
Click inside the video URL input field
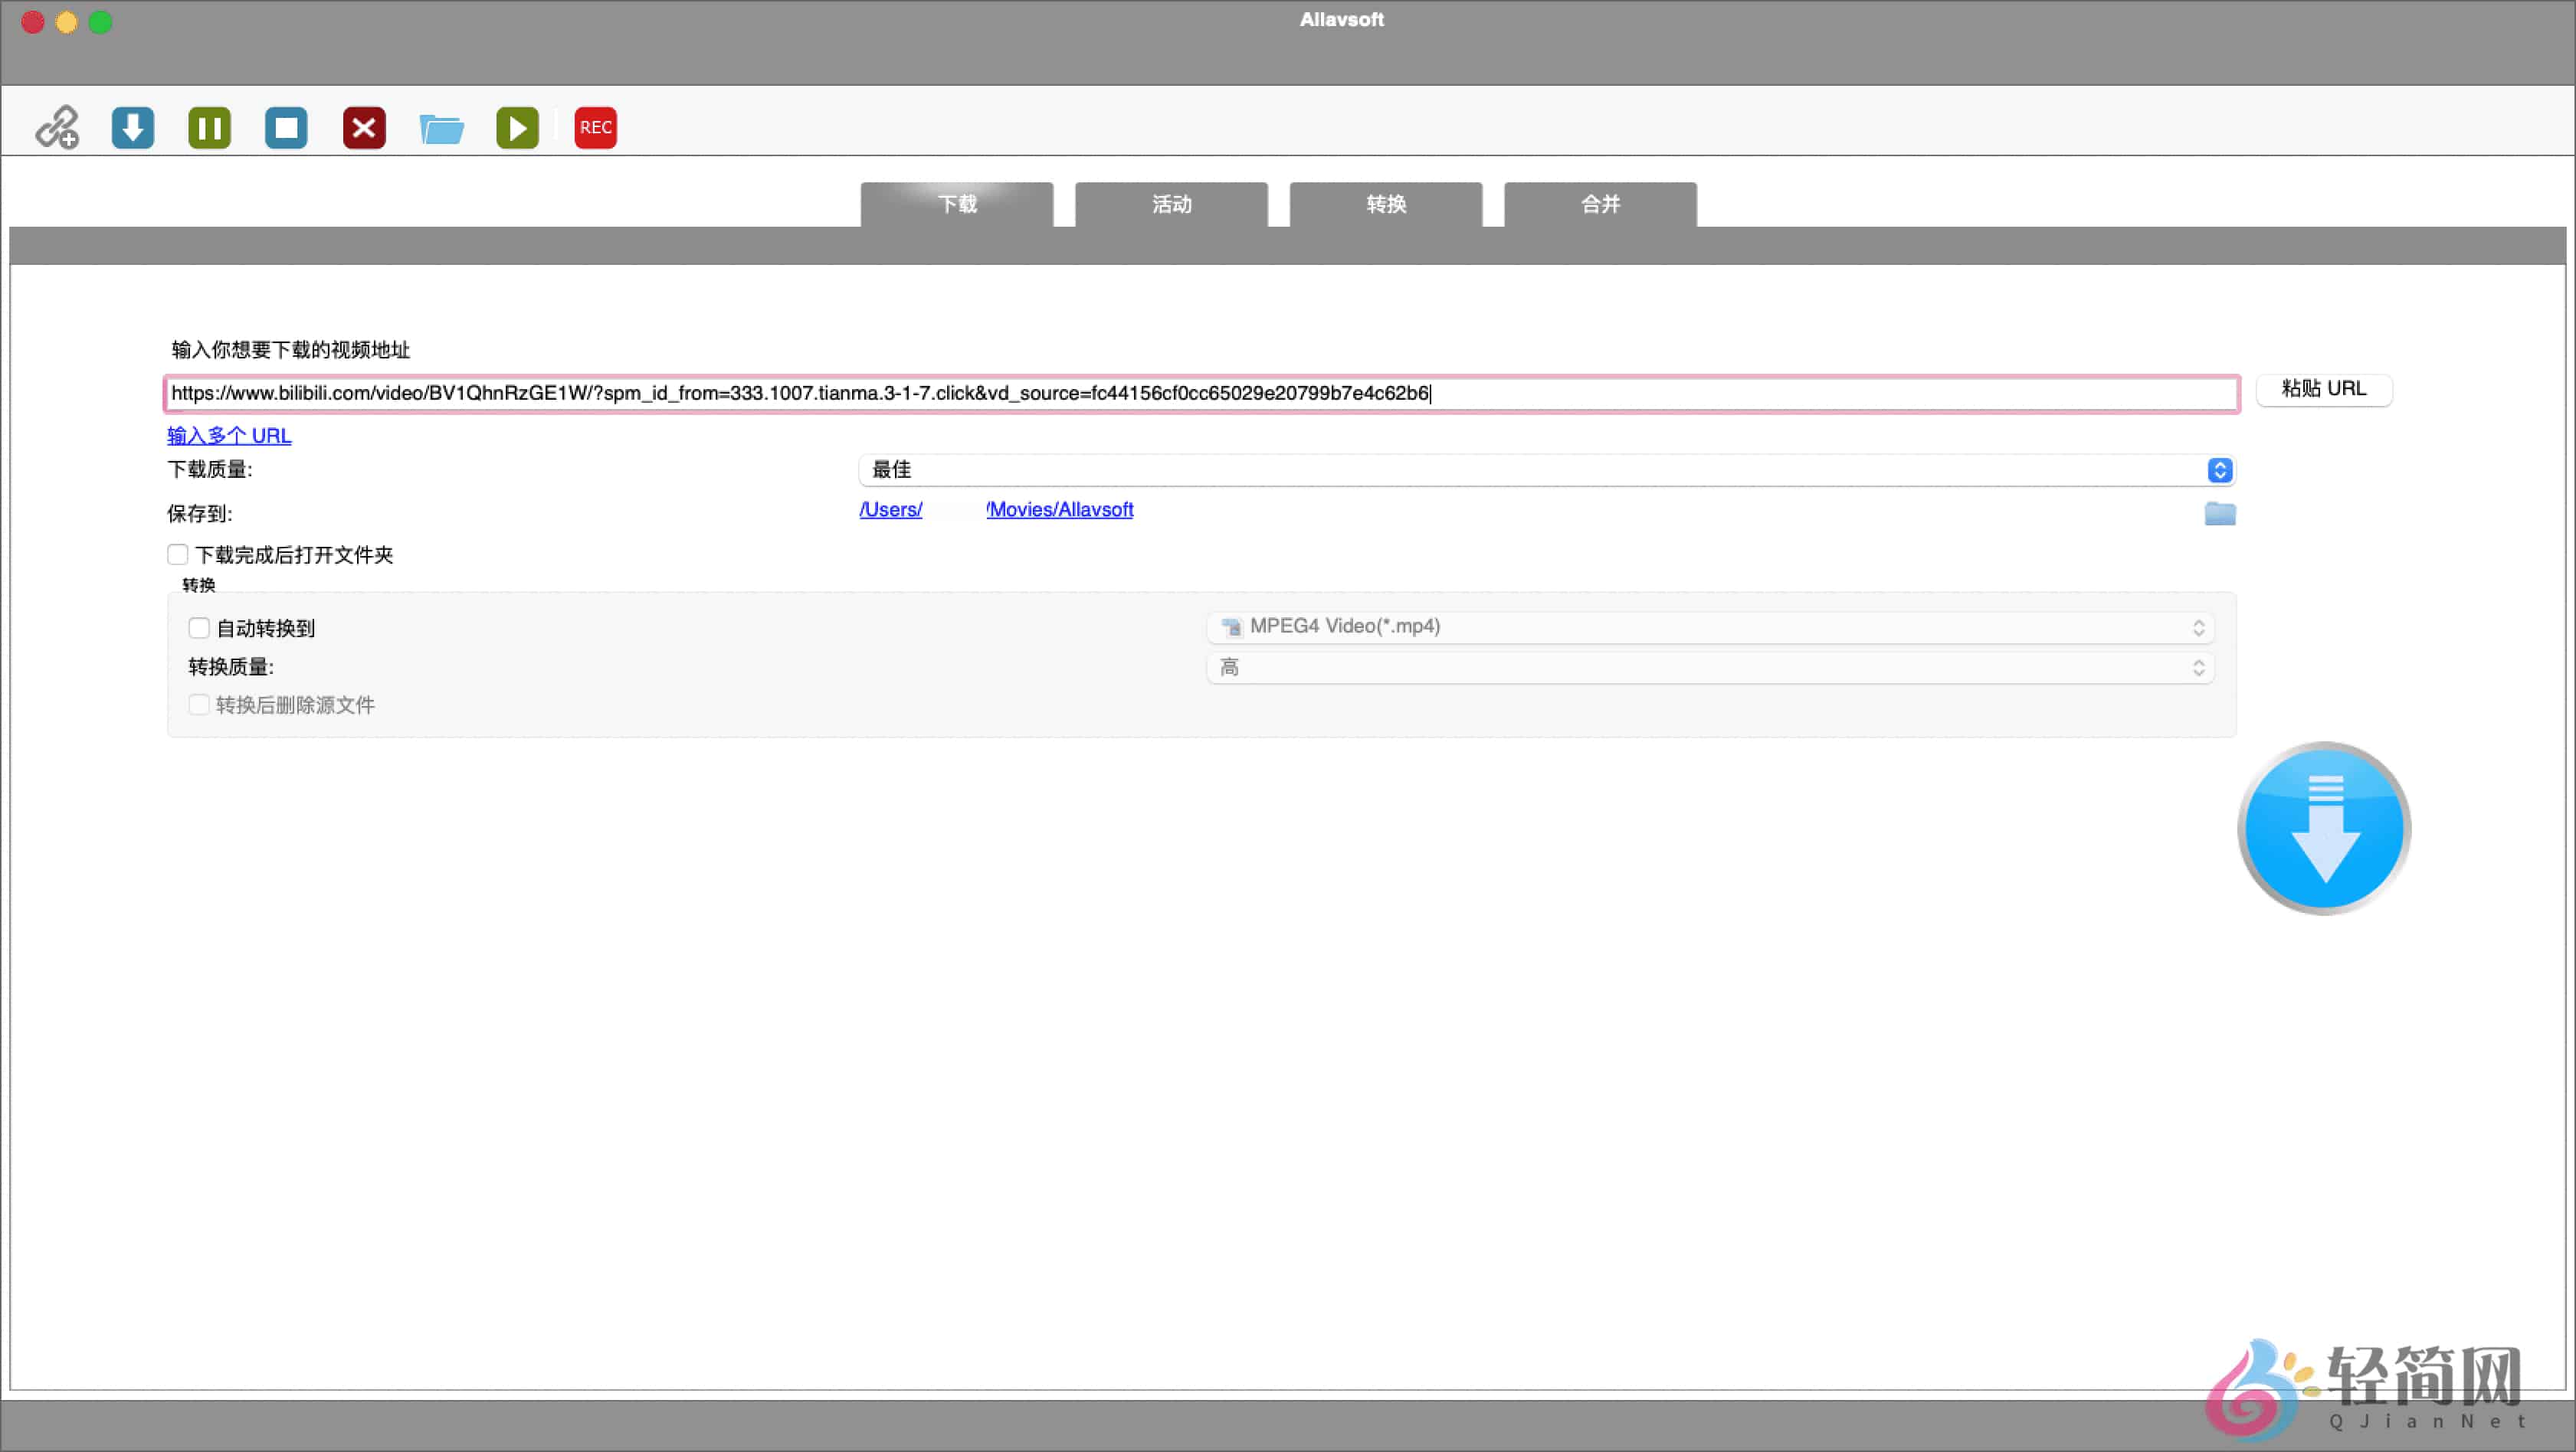(x=1200, y=394)
